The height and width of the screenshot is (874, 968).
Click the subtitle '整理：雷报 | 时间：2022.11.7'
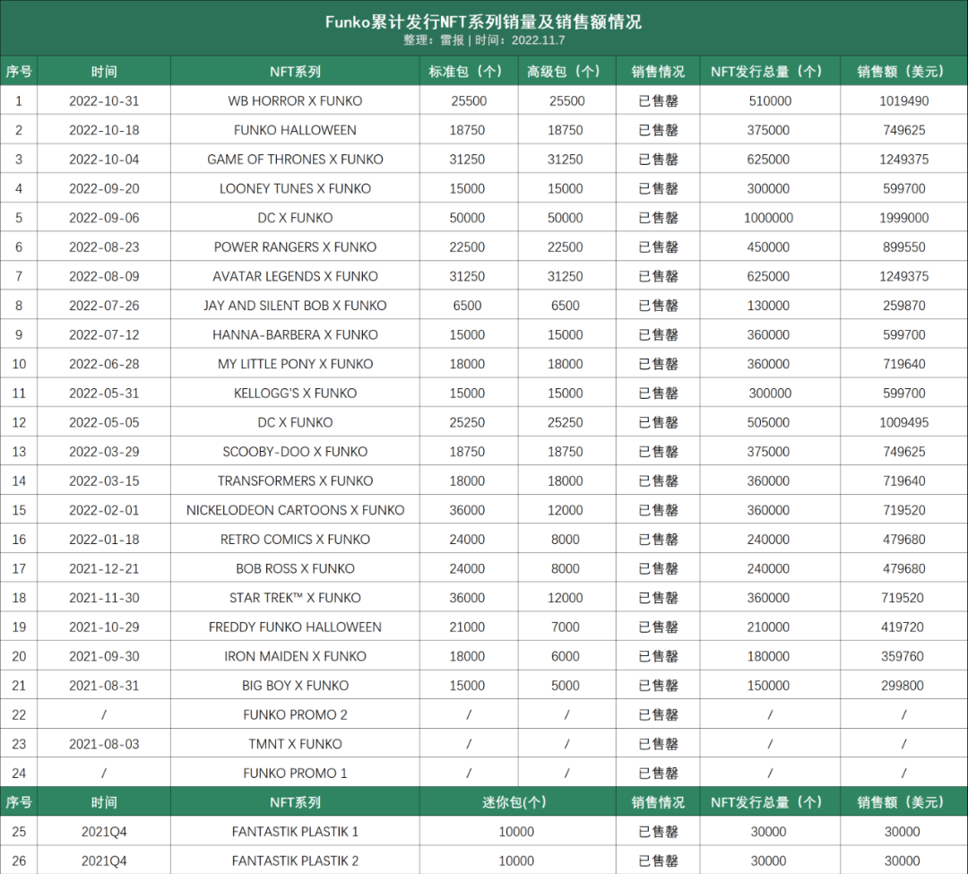click(483, 40)
